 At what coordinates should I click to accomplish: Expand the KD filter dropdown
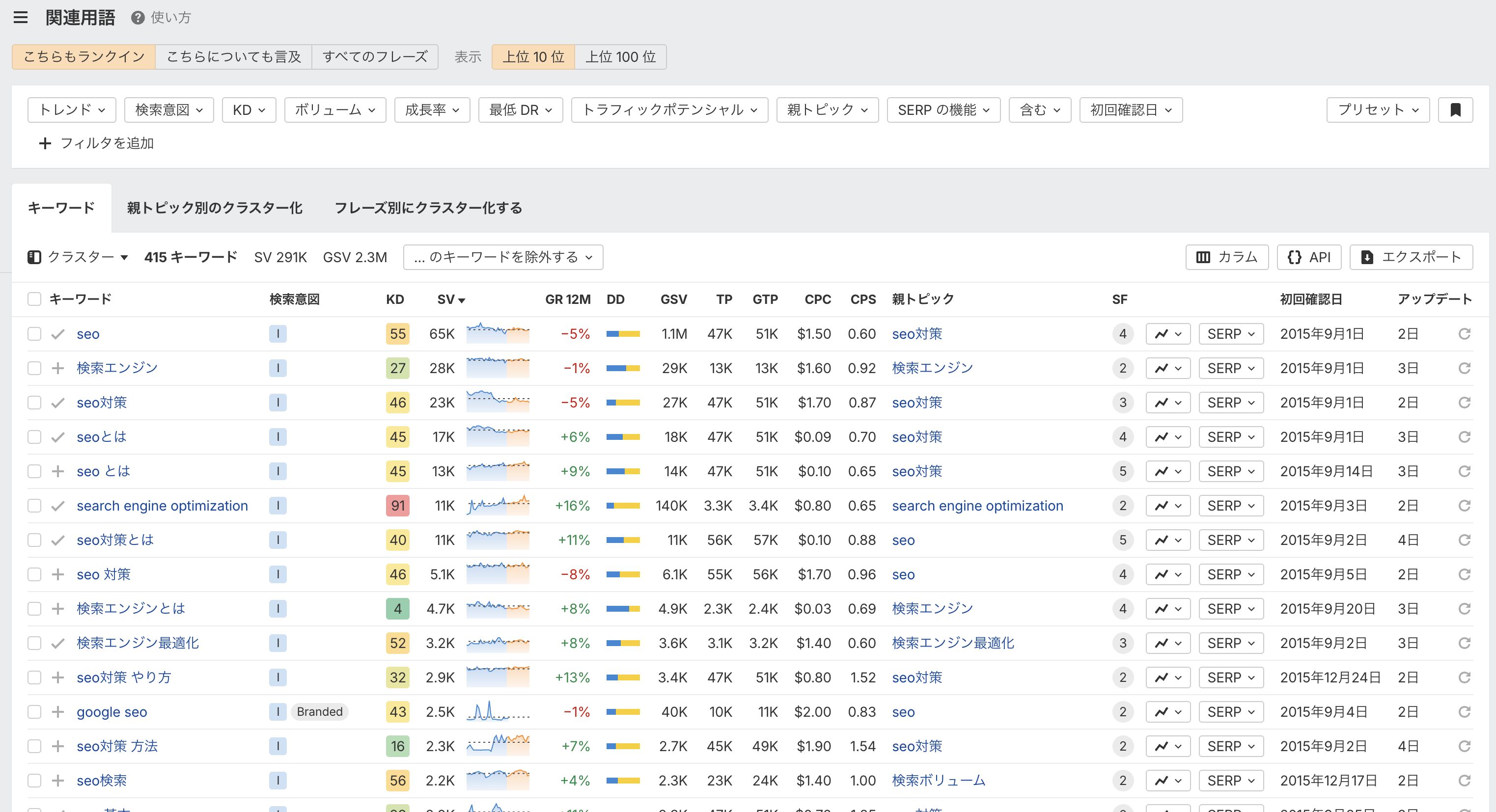click(x=249, y=109)
